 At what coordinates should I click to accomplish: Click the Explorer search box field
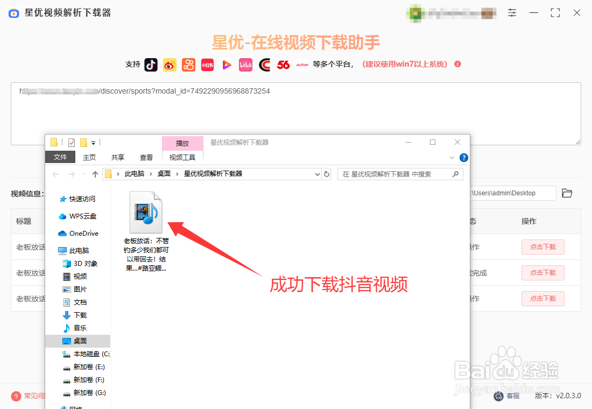pos(400,174)
